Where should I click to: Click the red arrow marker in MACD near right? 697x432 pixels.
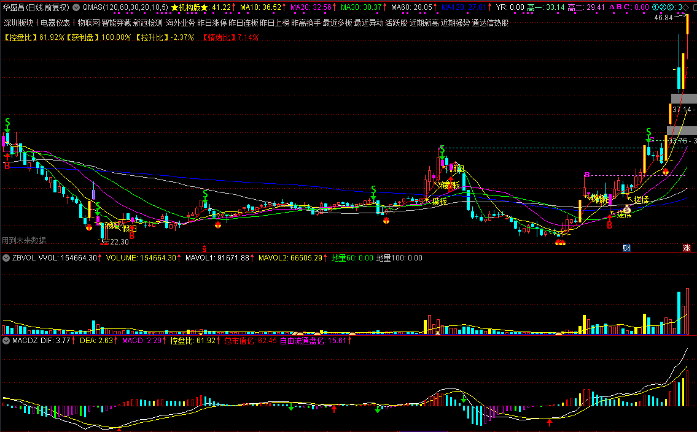[550, 422]
